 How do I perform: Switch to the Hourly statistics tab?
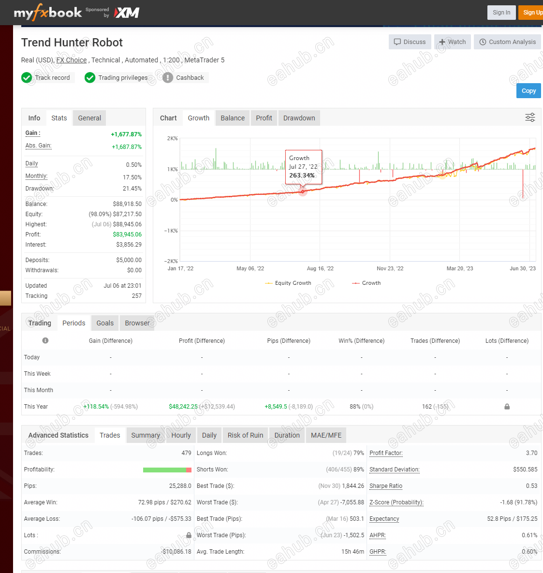tap(181, 435)
